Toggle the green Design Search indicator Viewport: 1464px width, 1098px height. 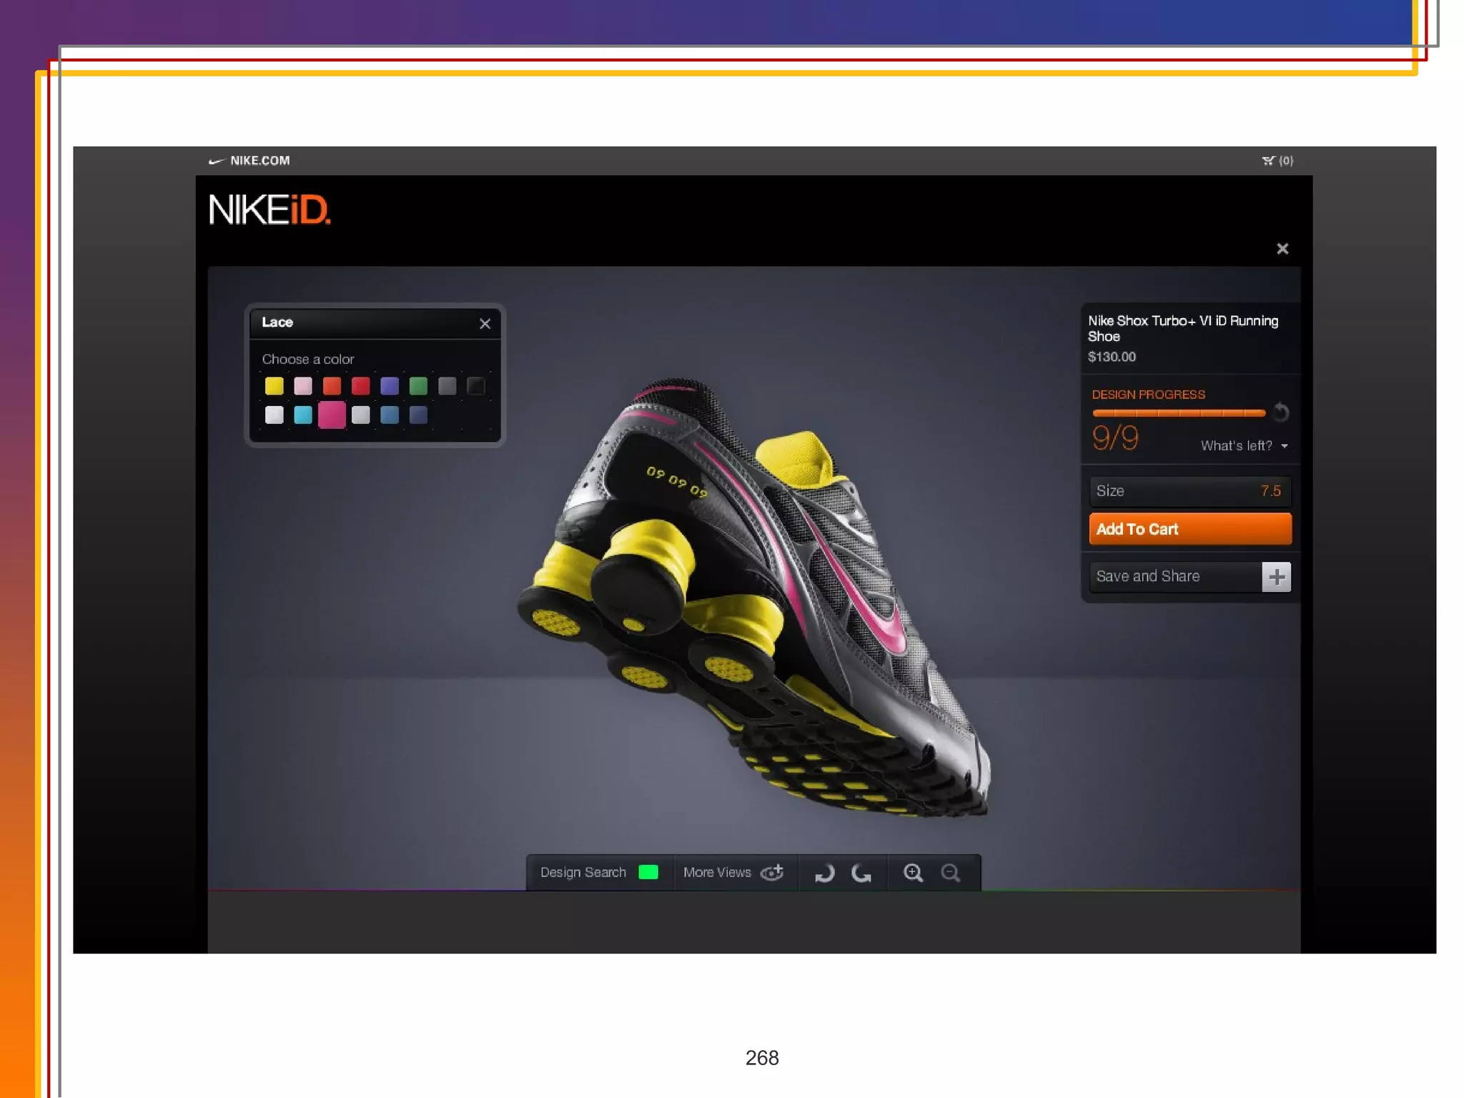(648, 872)
